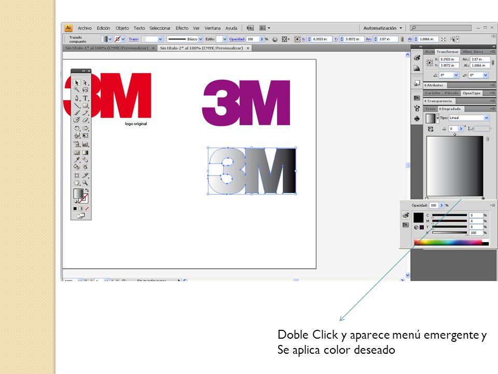
Task: Choose the Zoom magnifier tool
Action: [85, 182]
